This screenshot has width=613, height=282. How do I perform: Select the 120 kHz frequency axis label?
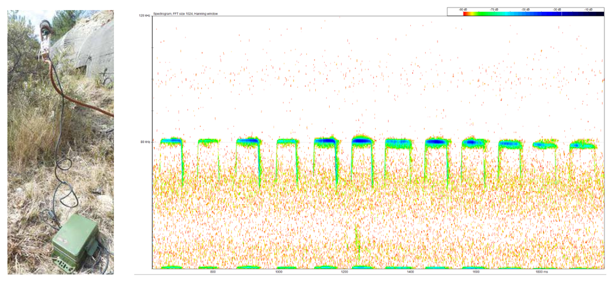click(x=145, y=16)
